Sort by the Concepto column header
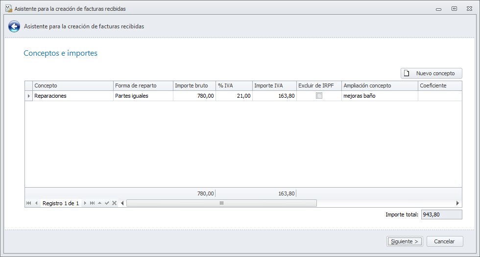480x257 pixels. point(73,86)
